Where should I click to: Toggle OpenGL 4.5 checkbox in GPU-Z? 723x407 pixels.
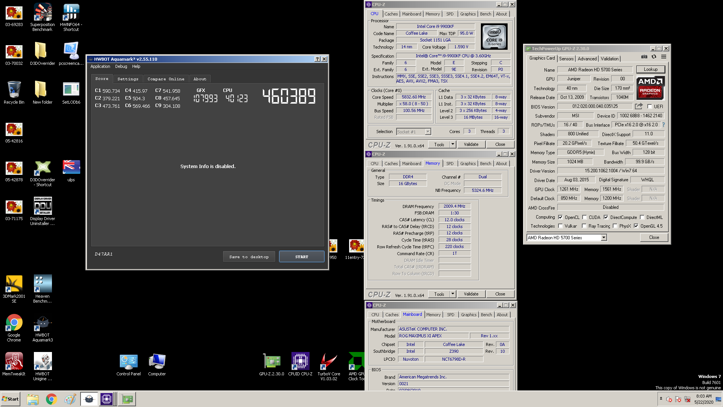click(x=636, y=226)
